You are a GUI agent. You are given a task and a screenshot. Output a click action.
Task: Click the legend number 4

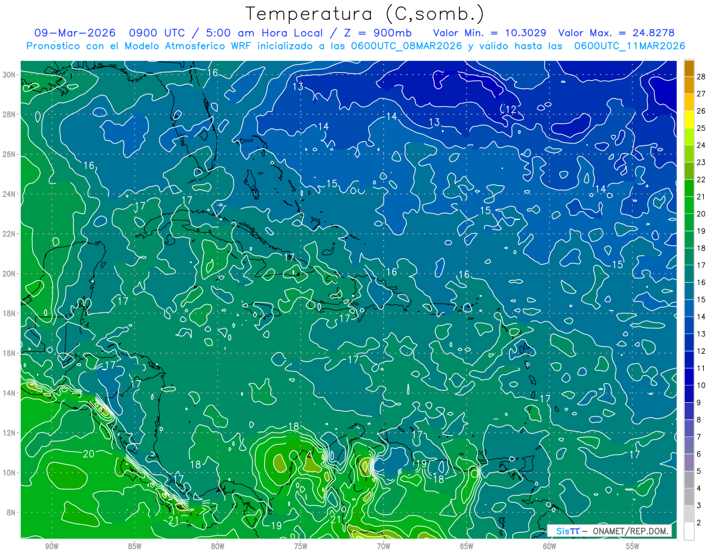[x=699, y=489]
